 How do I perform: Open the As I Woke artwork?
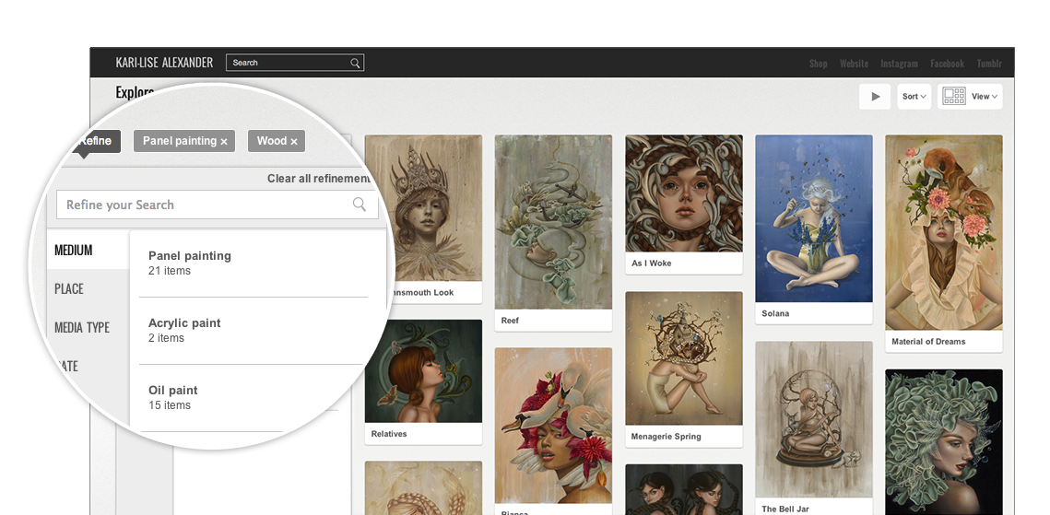[x=684, y=193]
